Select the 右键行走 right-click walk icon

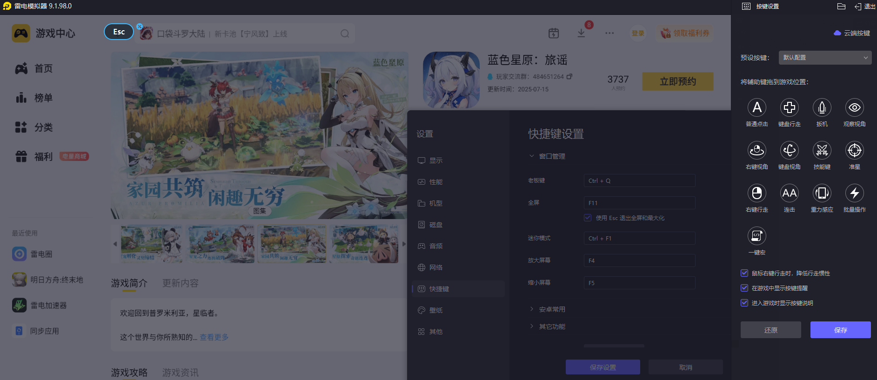[x=757, y=193]
